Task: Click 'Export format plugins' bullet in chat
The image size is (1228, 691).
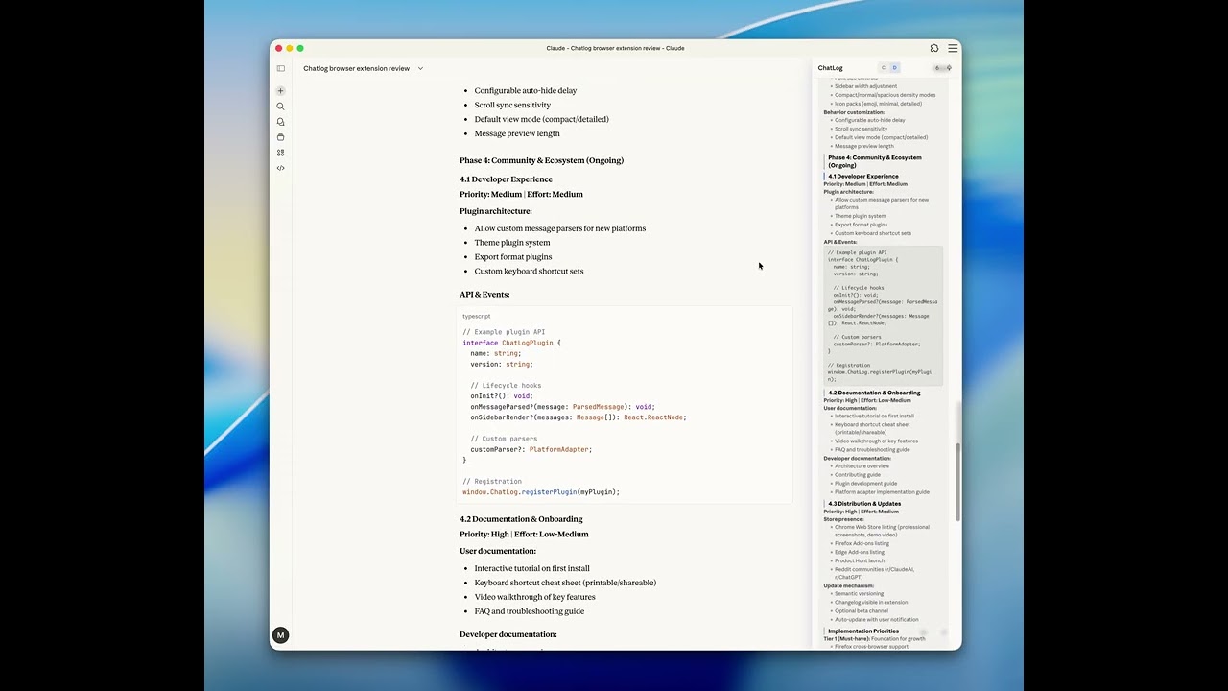Action: [513, 256]
